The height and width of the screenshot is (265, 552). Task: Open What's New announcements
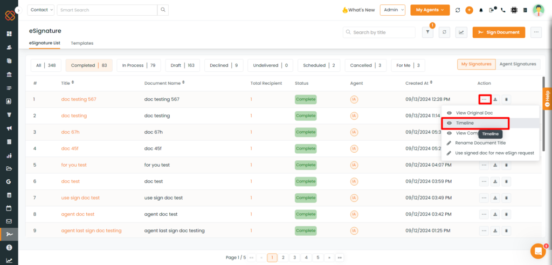pos(358,10)
